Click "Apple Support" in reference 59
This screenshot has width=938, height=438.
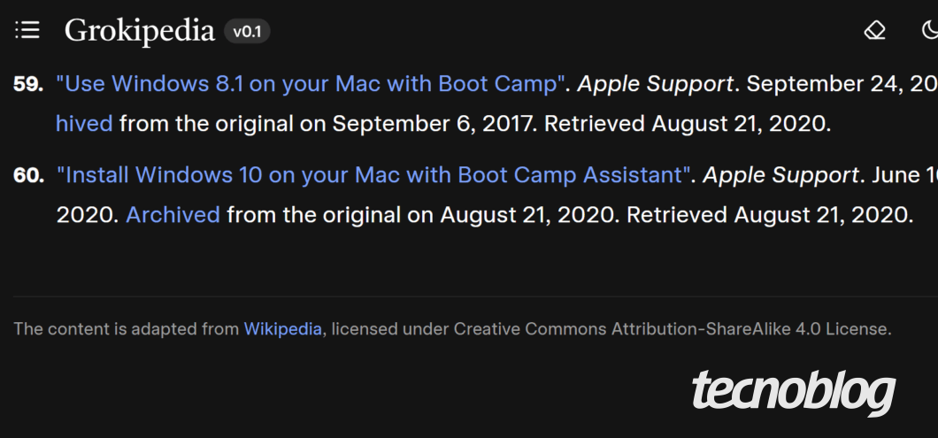click(655, 84)
